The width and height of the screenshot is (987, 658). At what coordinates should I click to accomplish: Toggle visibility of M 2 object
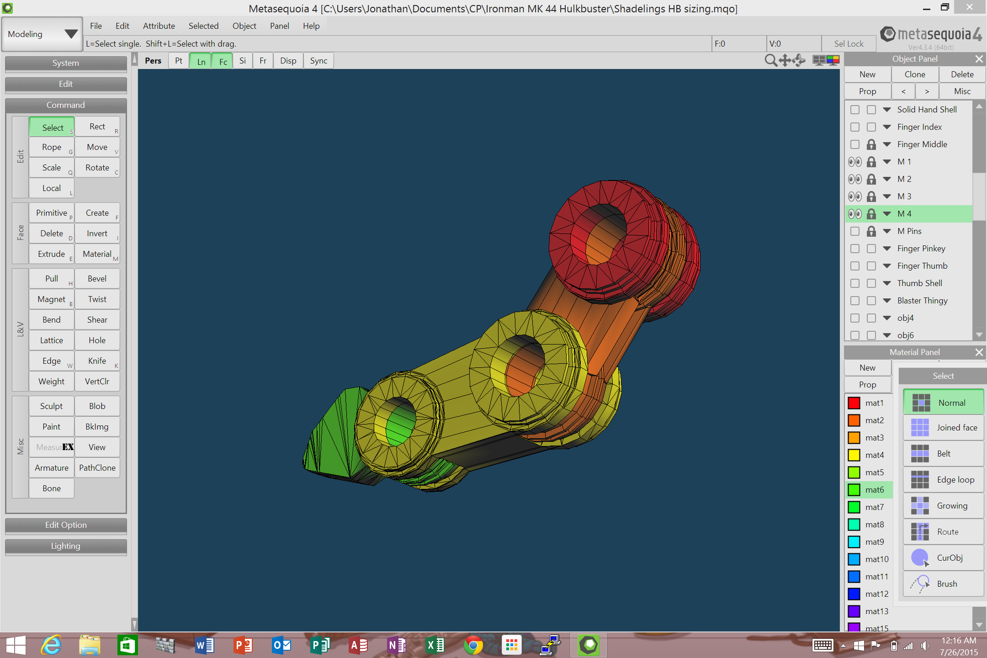pyautogui.click(x=855, y=179)
